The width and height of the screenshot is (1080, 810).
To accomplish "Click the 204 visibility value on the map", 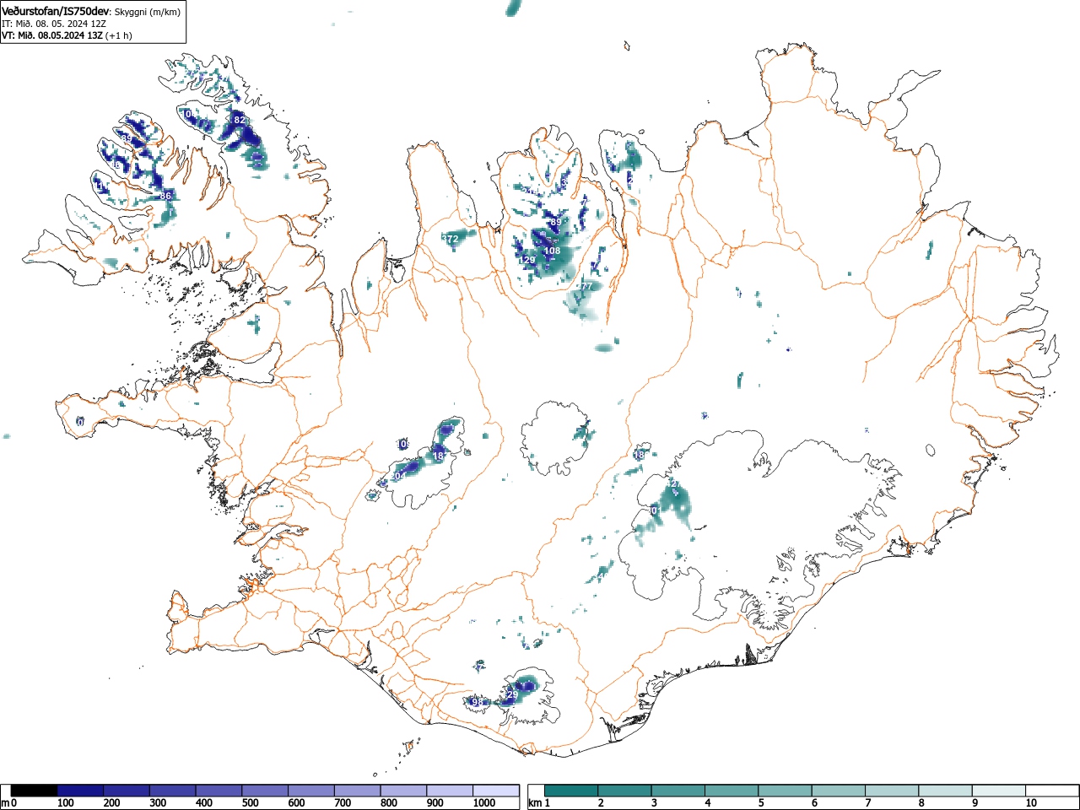I will [397, 476].
